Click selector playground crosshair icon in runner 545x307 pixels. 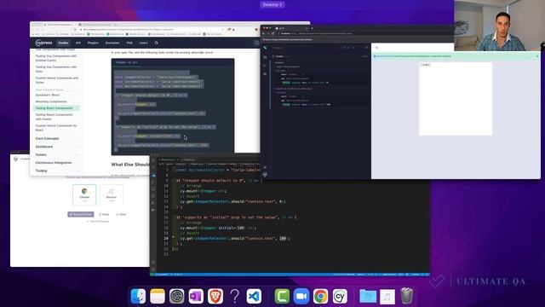coord(376,48)
